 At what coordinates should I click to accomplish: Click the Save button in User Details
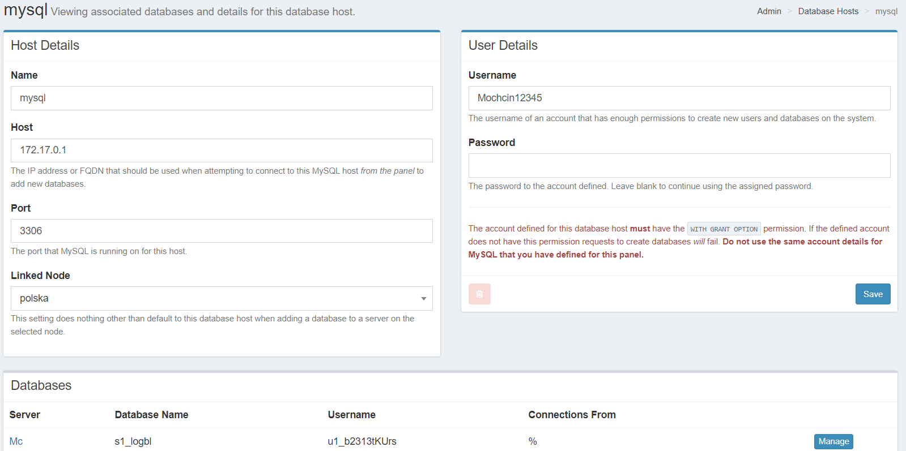tap(873, 294)
